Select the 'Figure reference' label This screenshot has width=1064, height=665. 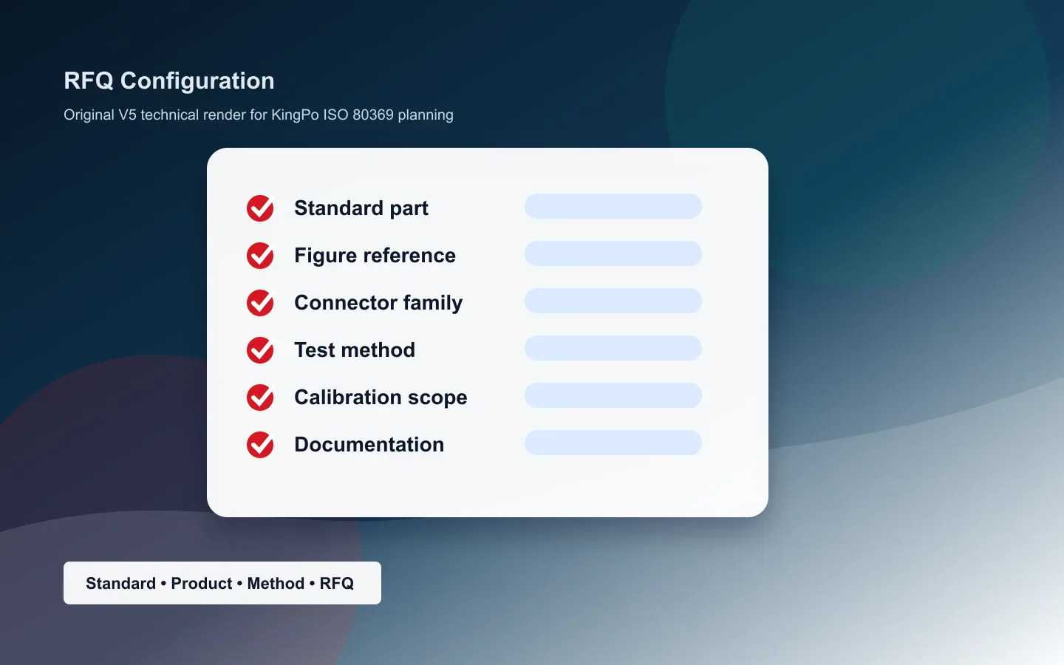click(375, 256)
